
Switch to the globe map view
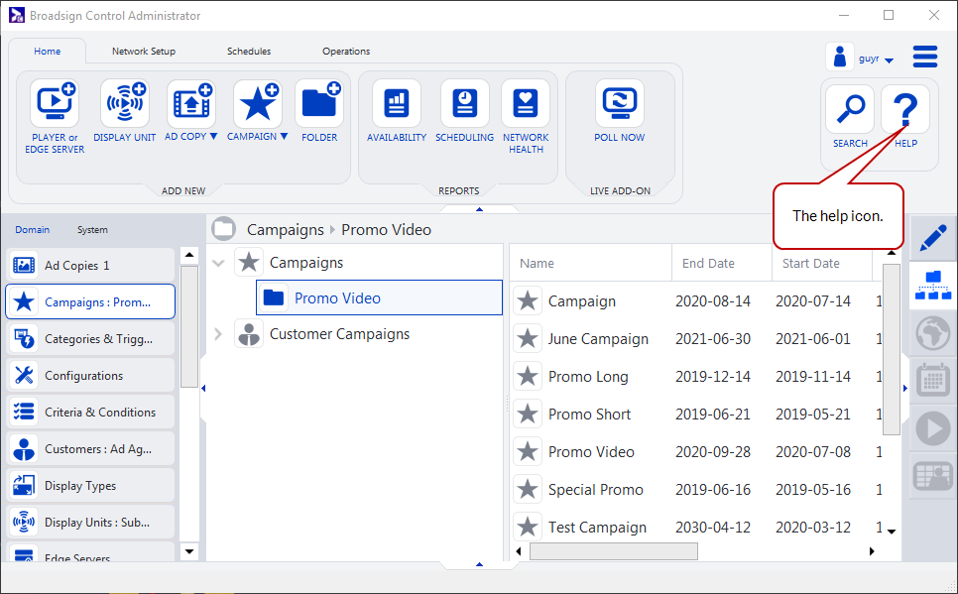click(933, 333)
